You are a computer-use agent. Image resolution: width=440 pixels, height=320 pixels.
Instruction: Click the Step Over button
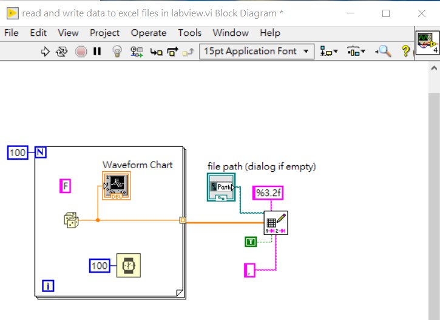[x=172, y=52]
